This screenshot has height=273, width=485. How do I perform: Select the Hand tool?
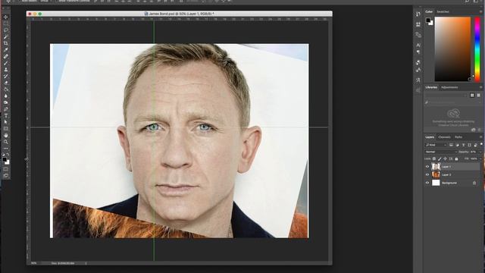tap(6, 135)
